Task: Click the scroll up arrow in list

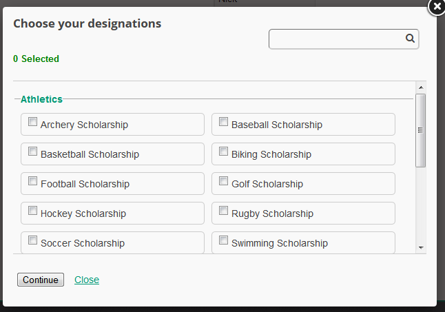Action: coord(421,87)
